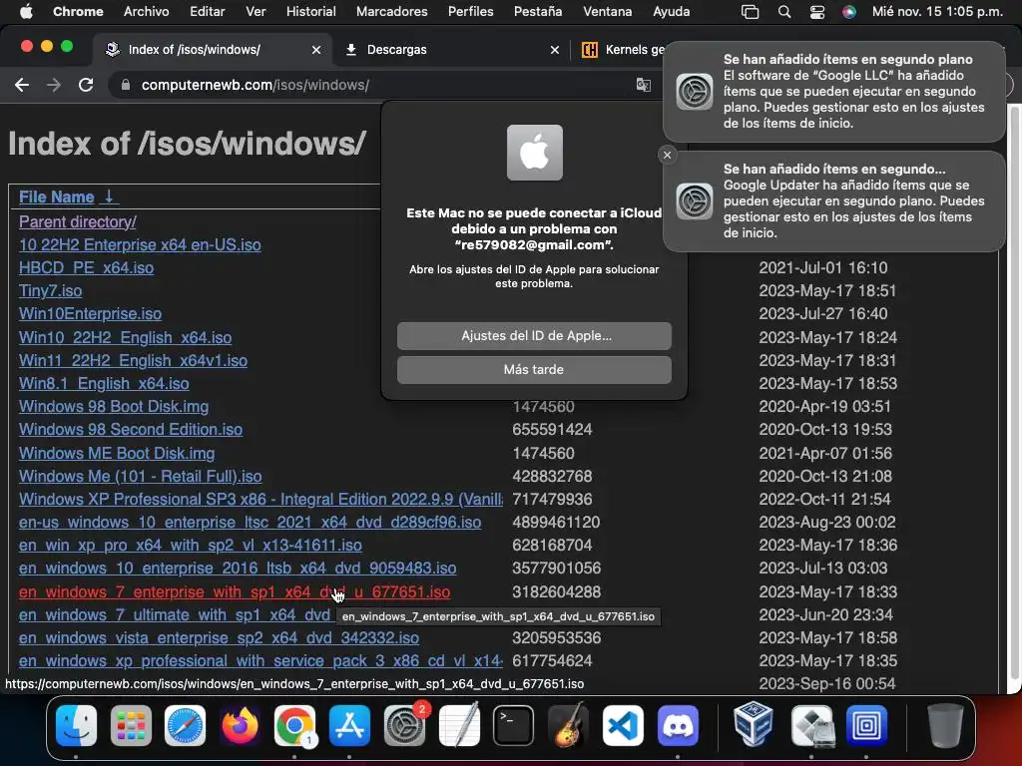Download Windows ME Boot Disk.img

click(117, 454)
